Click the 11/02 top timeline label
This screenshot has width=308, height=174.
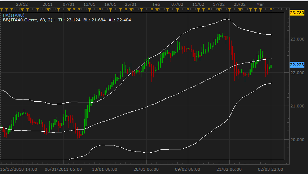[198, 4]
